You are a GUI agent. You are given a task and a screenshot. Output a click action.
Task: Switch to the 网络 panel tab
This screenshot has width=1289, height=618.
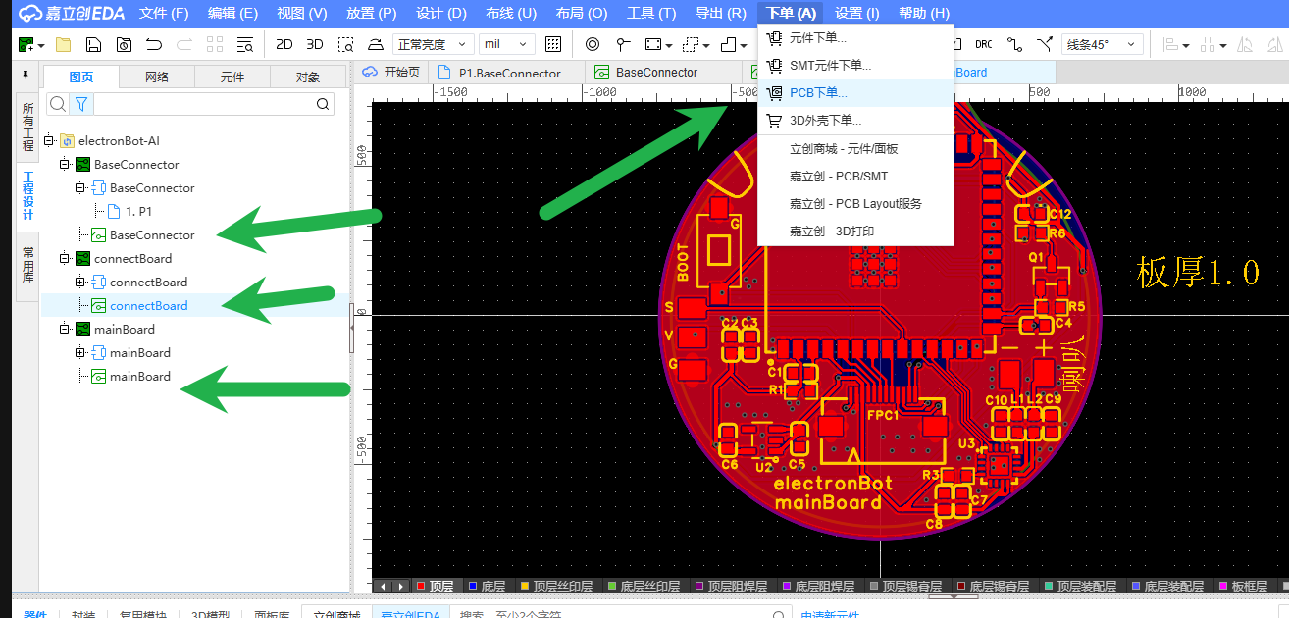157,77
